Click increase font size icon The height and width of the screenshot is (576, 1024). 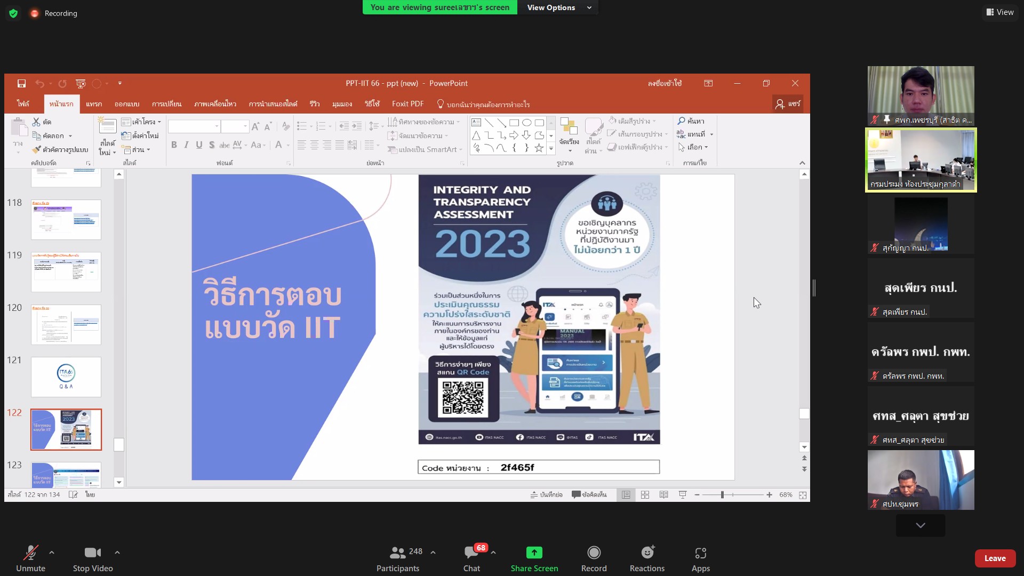click(255, 126)
